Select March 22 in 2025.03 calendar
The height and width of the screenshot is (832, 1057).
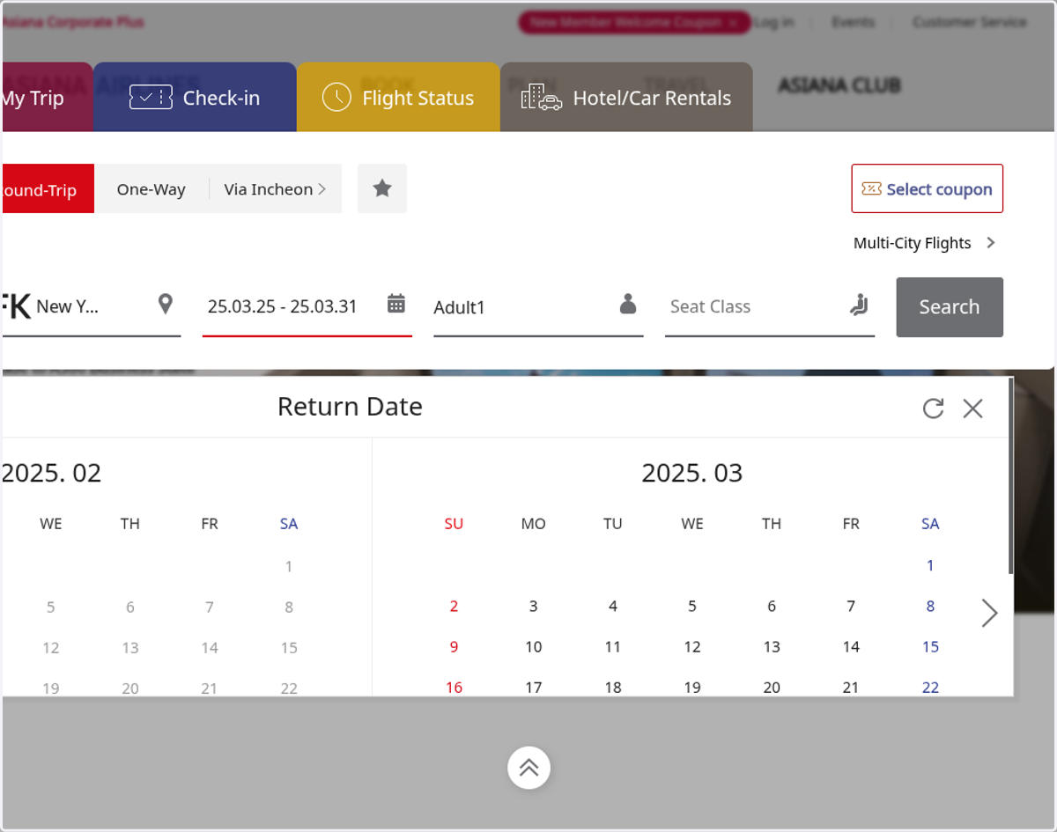(x=930, y=687)
